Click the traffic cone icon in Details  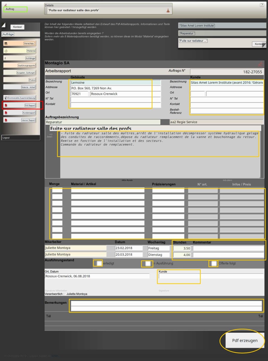168,11
